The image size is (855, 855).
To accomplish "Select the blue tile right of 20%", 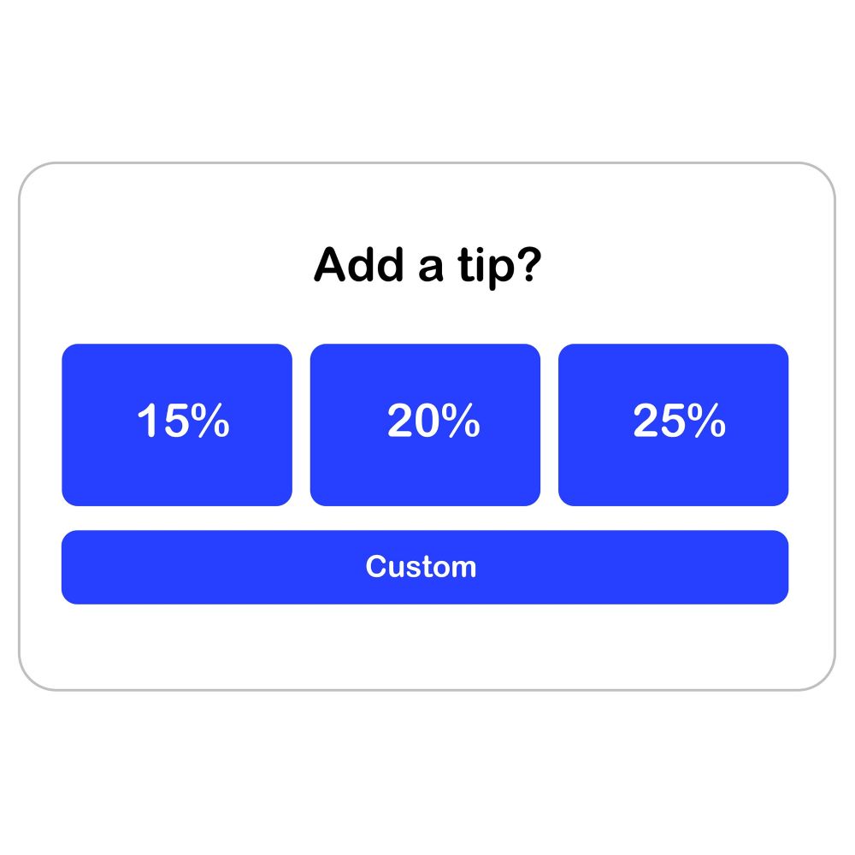I will pyautogui.click(x=673, y=425).
